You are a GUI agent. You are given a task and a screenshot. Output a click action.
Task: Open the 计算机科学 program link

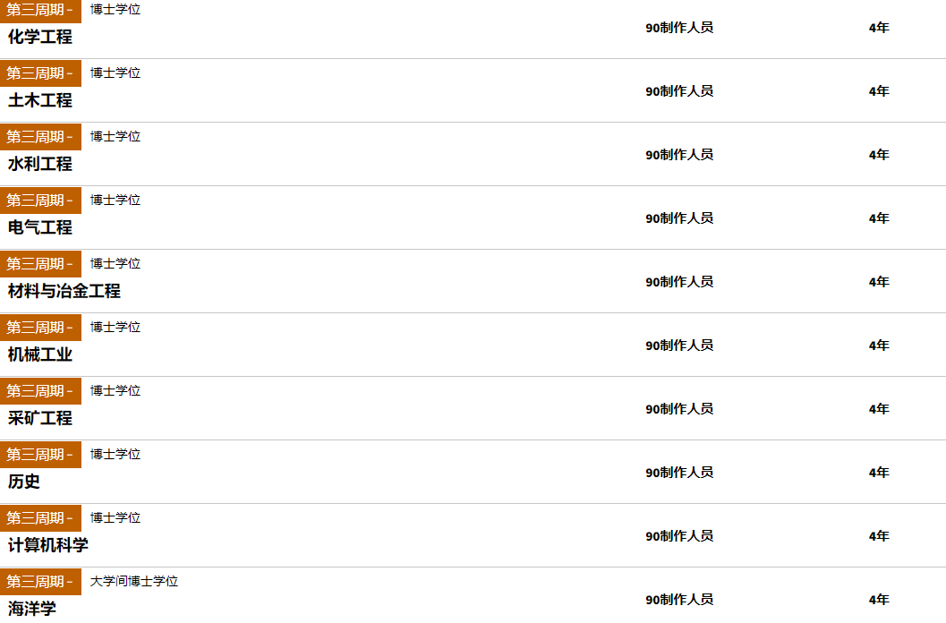click(x=48, y=545)
